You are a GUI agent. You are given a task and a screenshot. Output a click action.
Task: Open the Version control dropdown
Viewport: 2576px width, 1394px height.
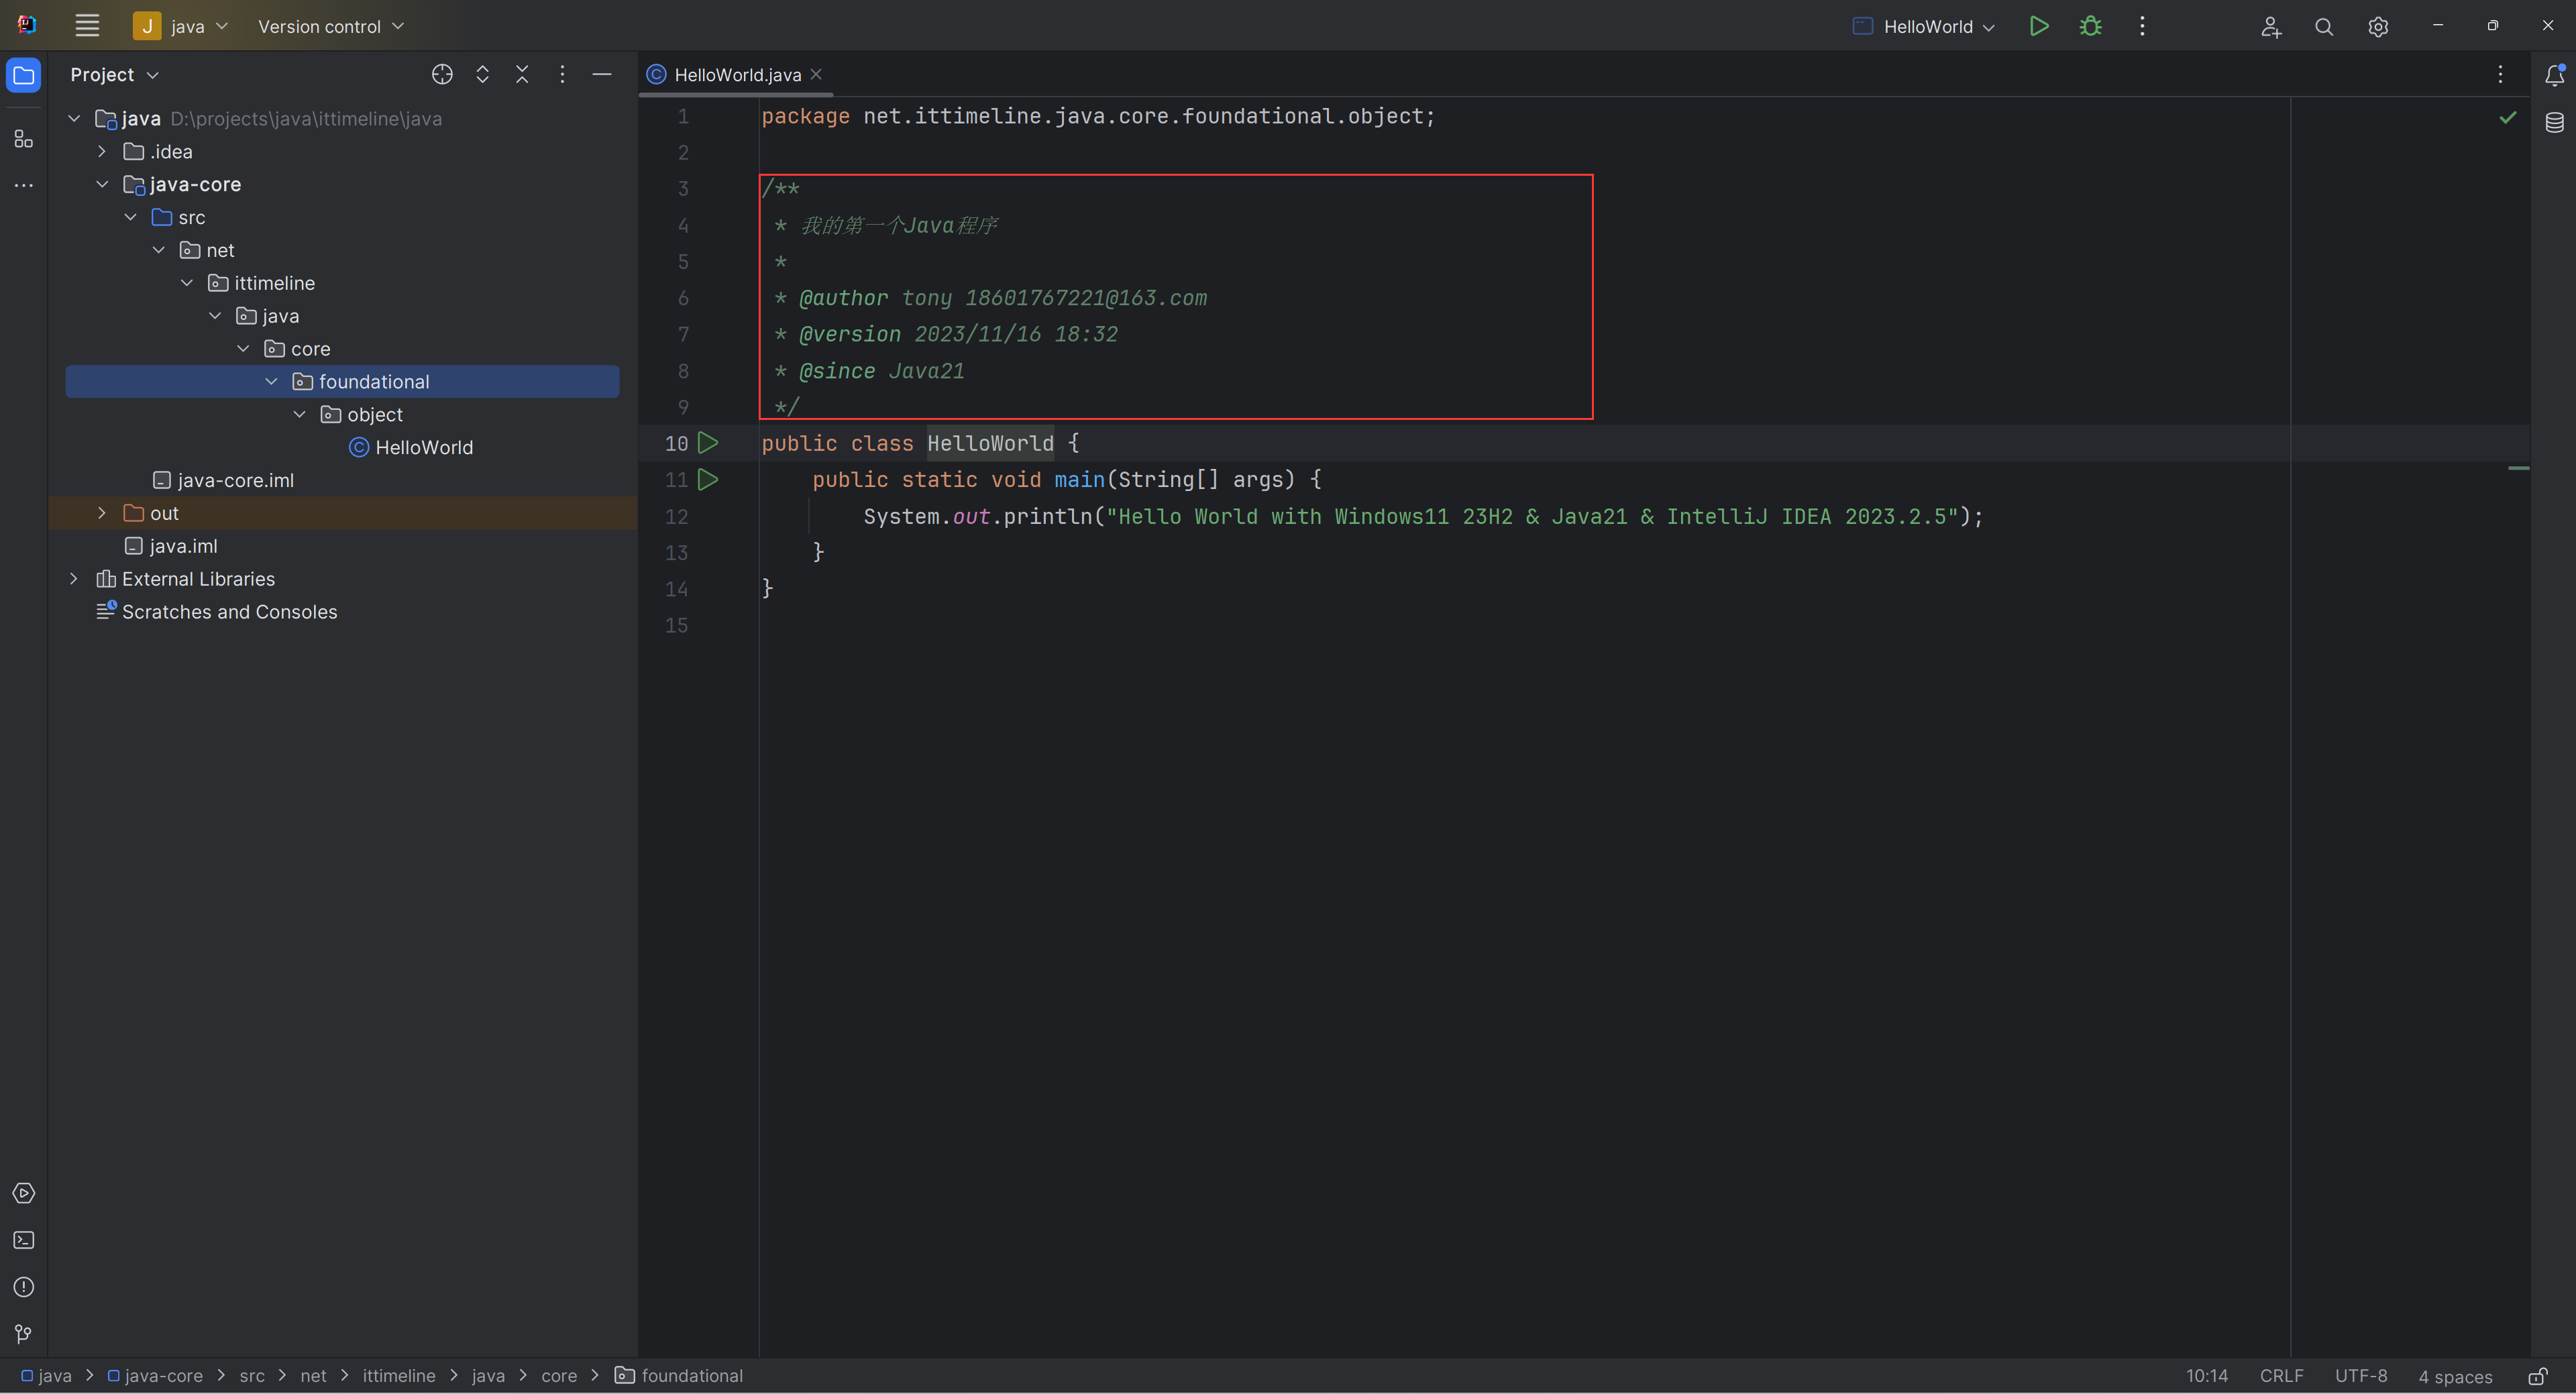(x=331, y=26)
